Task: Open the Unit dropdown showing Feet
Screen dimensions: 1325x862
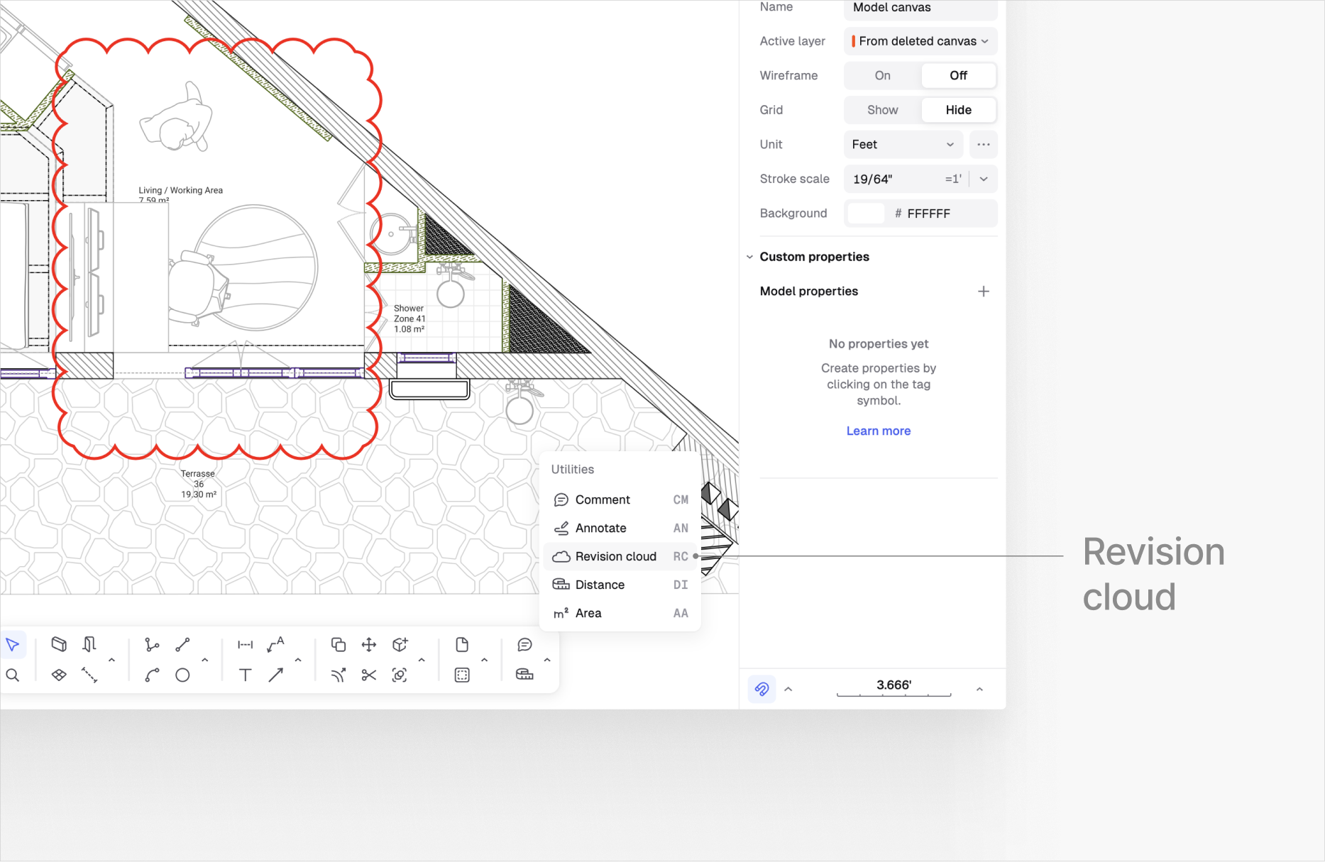Action: (x=903, y=145)
